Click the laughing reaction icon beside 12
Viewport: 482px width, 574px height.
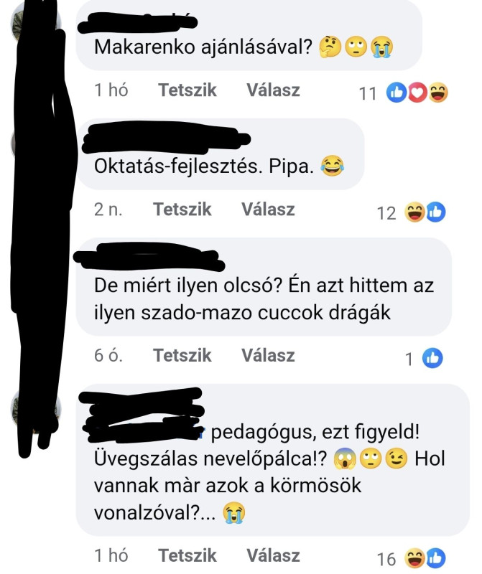pos(414,212)
